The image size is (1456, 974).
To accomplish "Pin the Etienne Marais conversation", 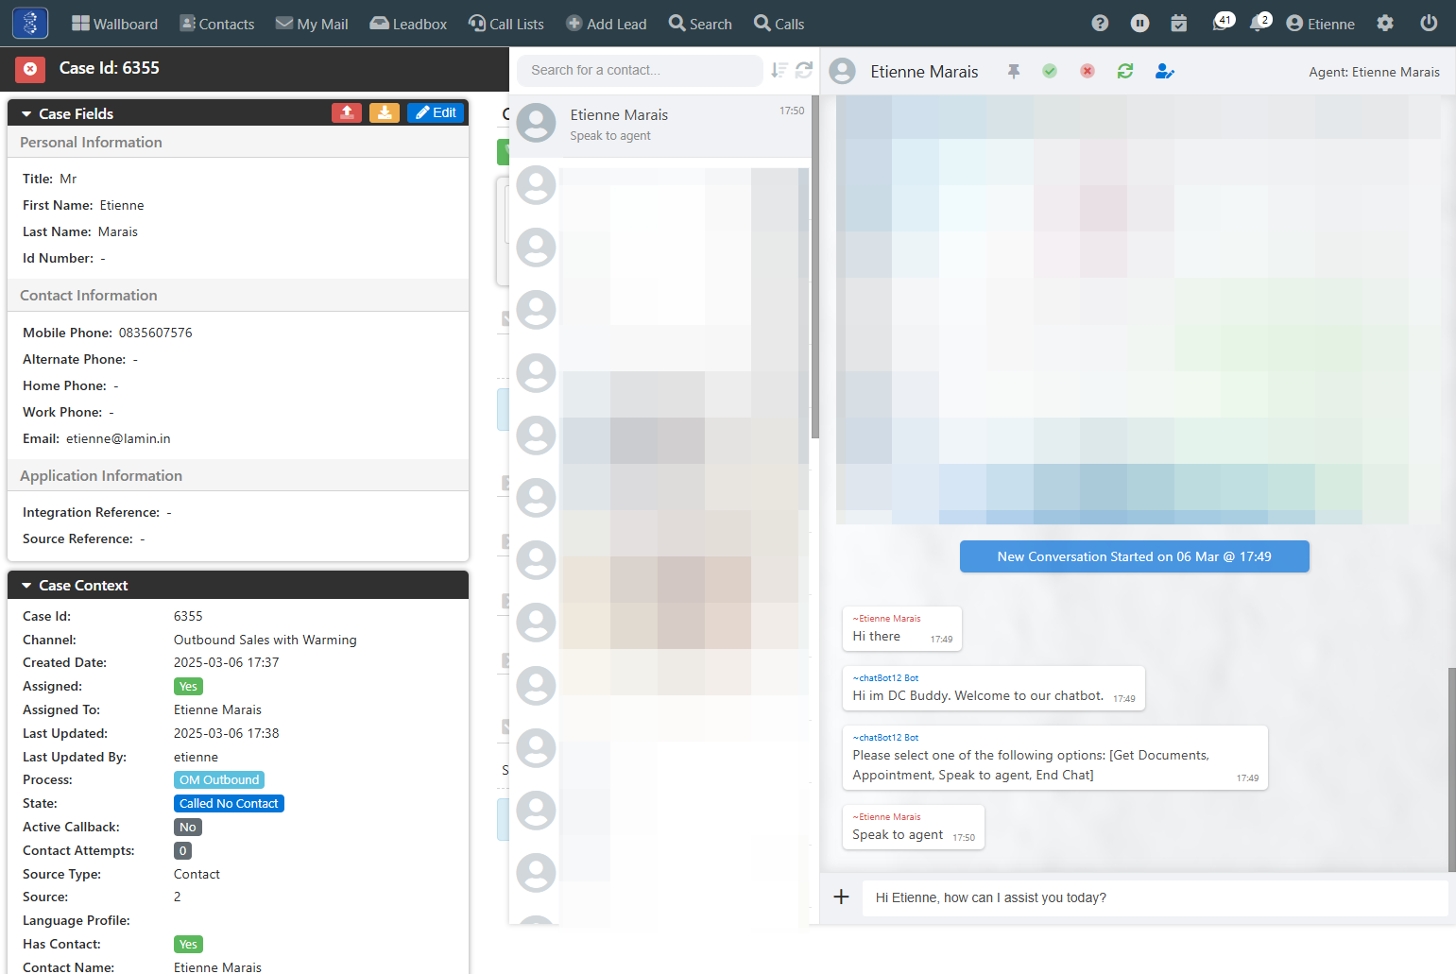I will click(x=1014, y=71).
